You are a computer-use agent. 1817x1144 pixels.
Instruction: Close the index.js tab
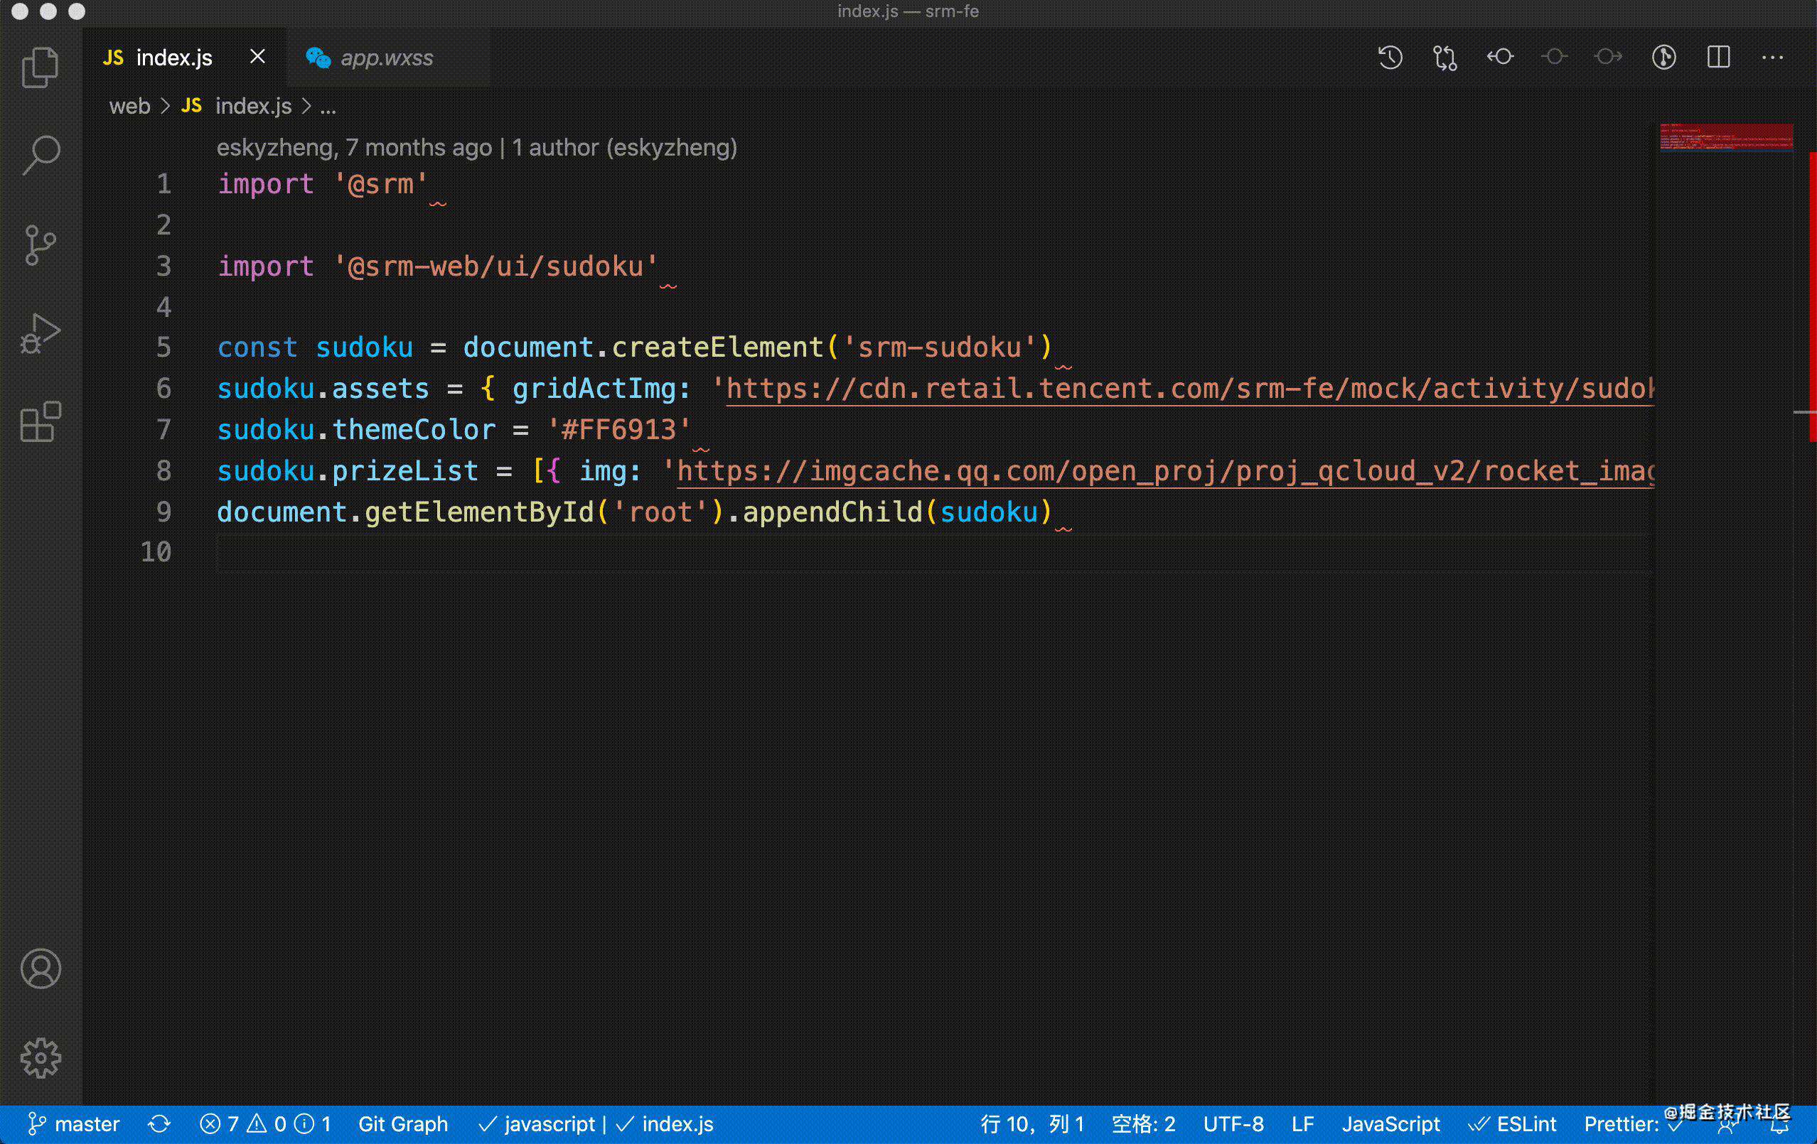point(257,57)
